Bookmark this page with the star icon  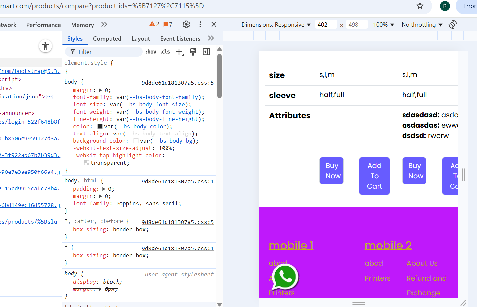click(420, 6)
